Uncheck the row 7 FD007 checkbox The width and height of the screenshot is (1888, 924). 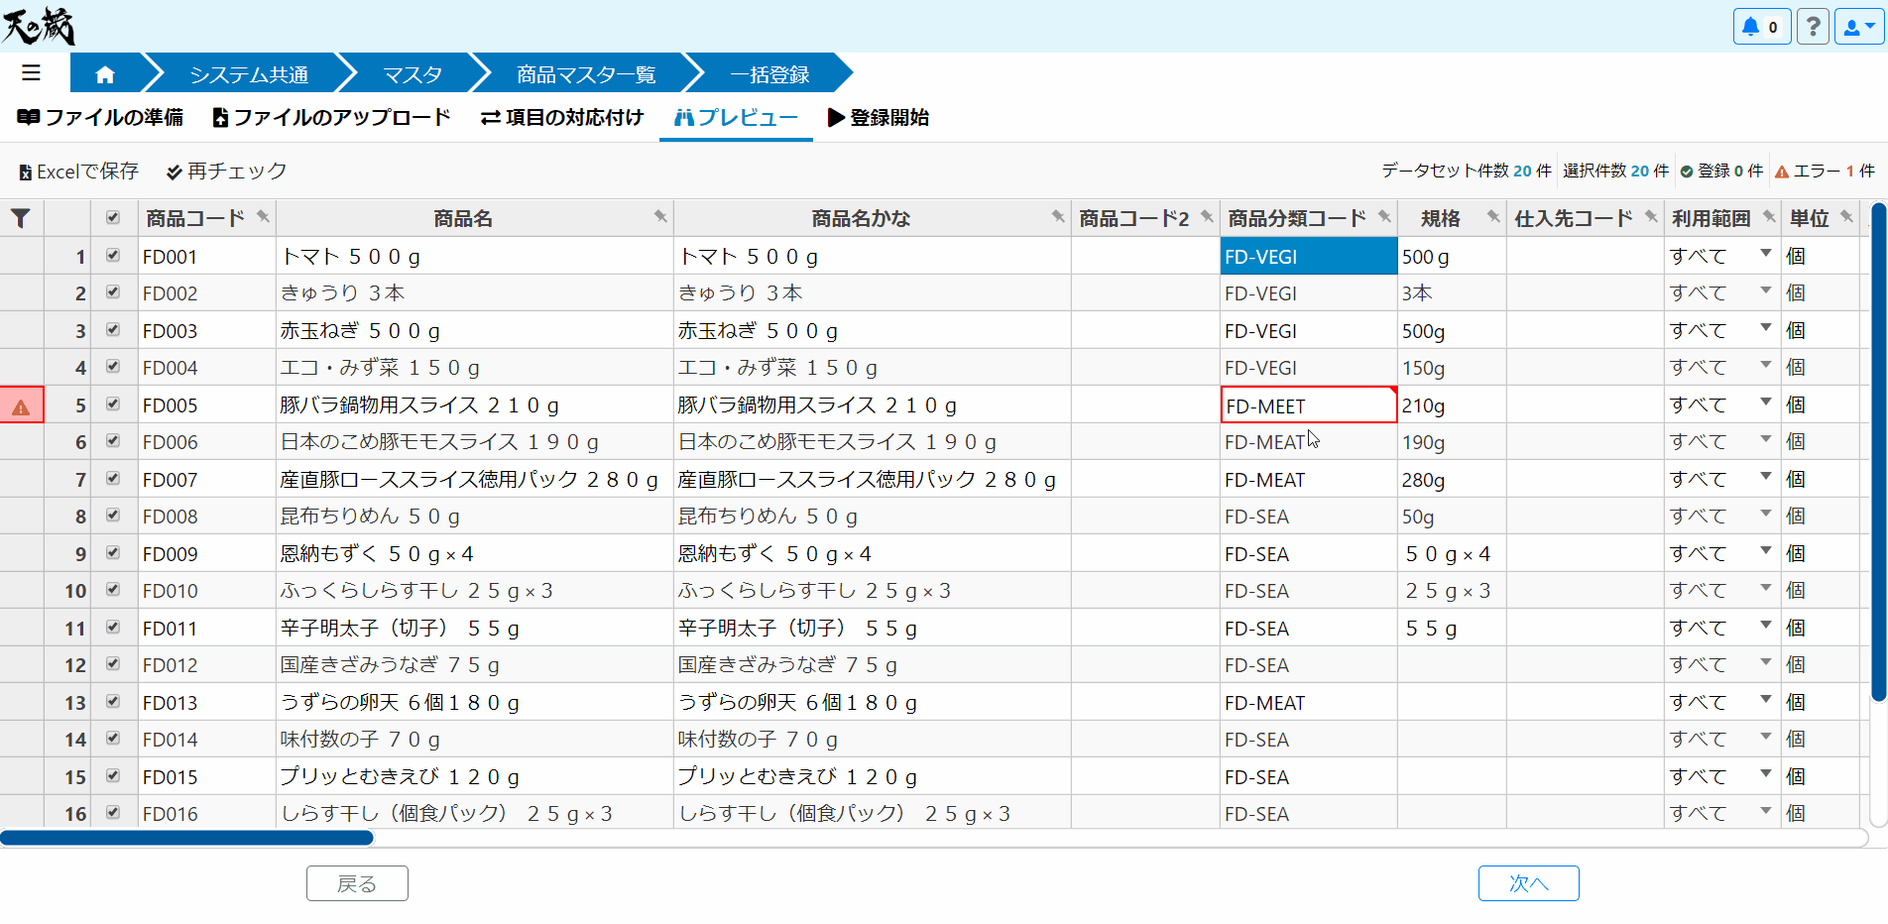tap(113, 478)
